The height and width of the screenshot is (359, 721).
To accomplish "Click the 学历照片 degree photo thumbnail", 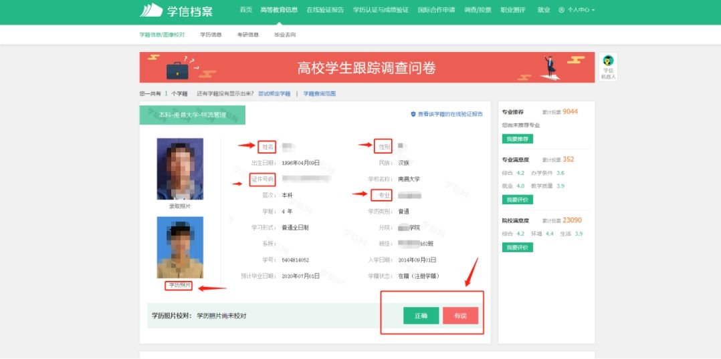I will pyautogui.click(x=179, y=247).
